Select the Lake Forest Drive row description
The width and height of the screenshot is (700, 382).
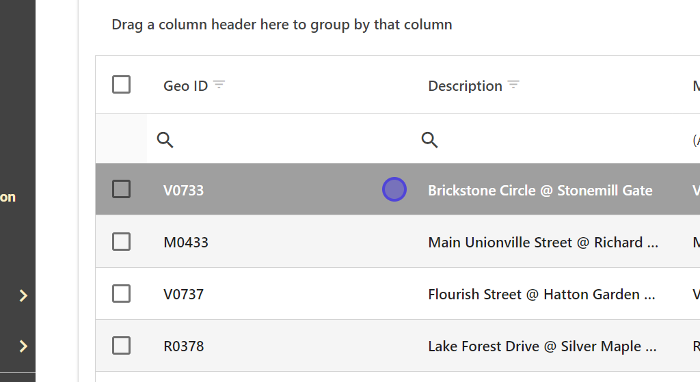point(541,346)
